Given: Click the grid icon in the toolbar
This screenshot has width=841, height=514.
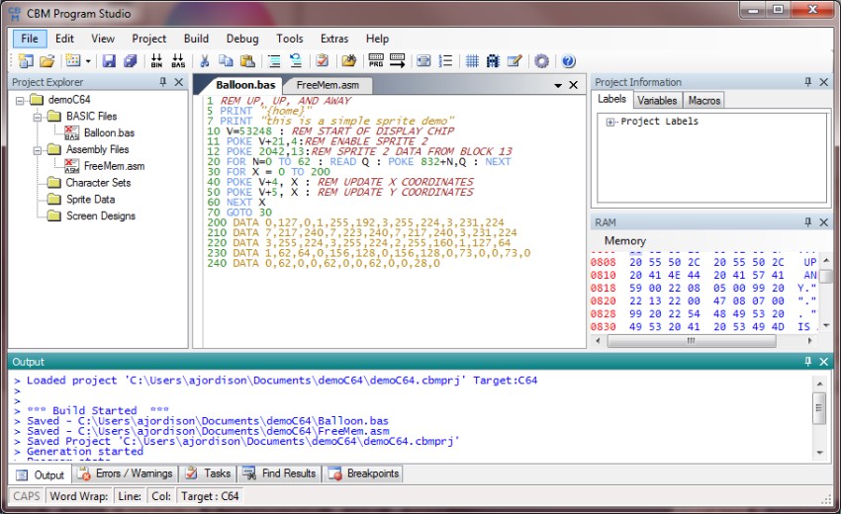Looking at the screenshot, I should tap(472, 61).
